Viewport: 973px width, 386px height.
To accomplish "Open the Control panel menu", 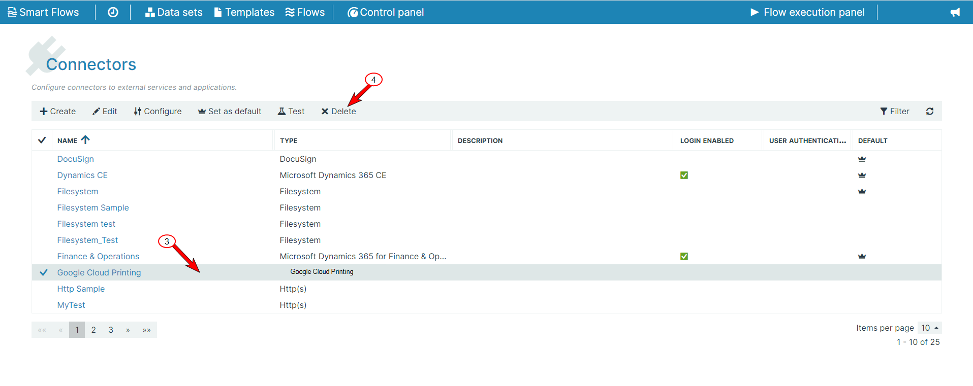I will [386, 12].
